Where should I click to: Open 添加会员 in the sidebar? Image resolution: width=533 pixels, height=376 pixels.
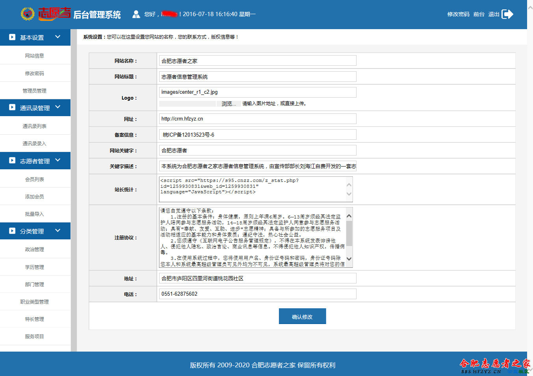[x=35, y=197]
